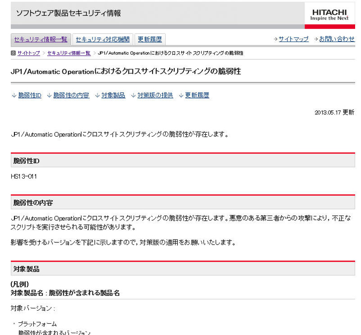The image size is (361, 335).
Task: Switch to the セキュリティ対応機関 tab
Action: pyautogui.click(x=102, y=39)
